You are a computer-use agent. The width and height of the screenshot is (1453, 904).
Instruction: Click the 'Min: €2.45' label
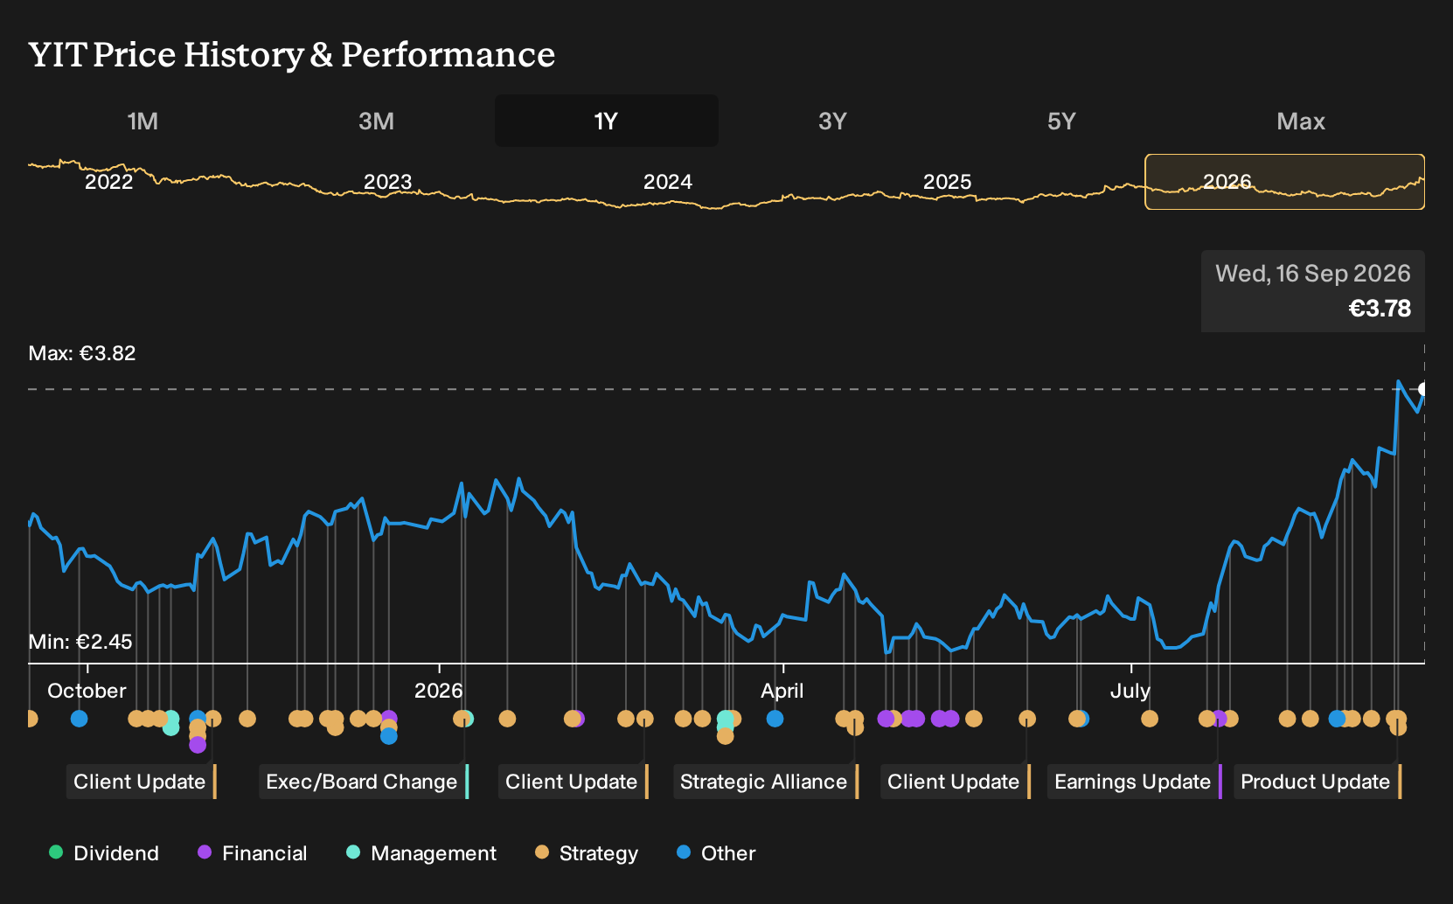click(80, 642)
